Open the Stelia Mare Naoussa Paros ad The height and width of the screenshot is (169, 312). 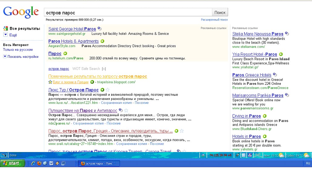pos(258,34)
